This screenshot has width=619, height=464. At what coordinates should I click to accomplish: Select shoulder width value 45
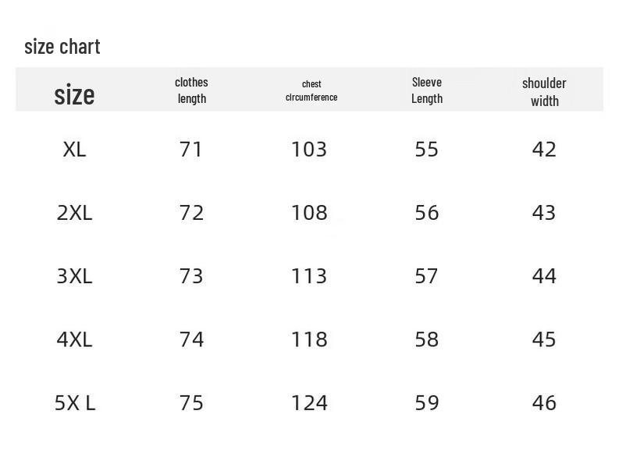[x=544, y=339]
